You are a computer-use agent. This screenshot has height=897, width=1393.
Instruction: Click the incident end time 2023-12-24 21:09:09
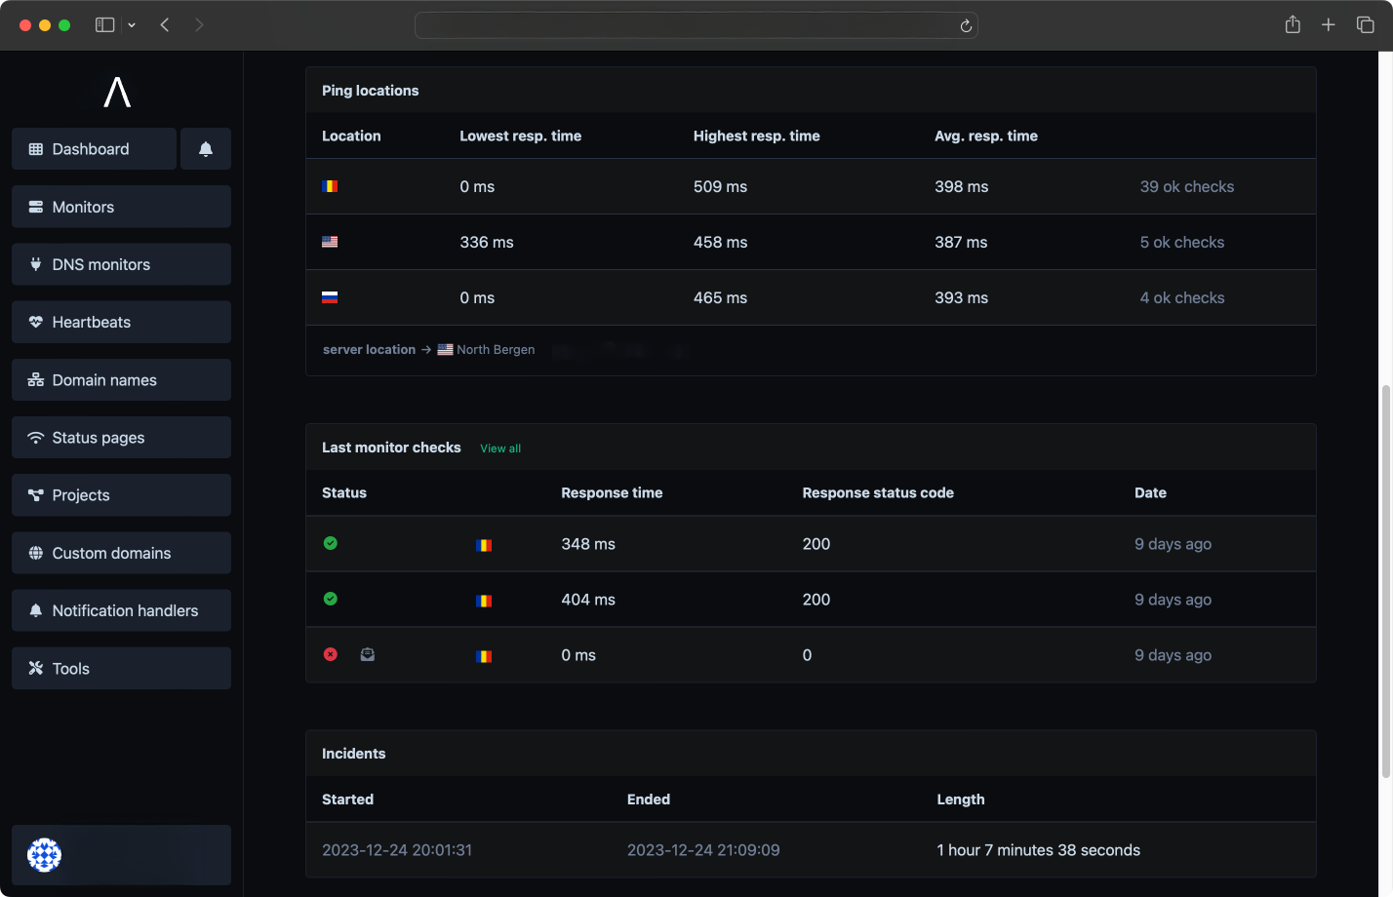pyautogui.click(x=703, y=850)
